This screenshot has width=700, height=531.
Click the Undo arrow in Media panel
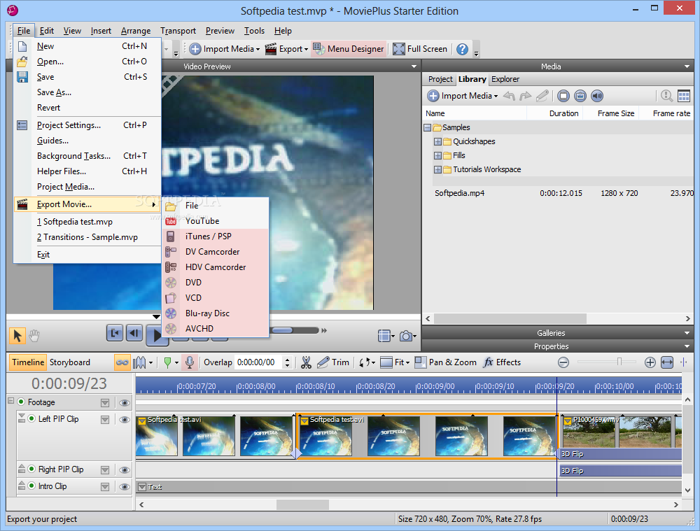pos(509,95)
